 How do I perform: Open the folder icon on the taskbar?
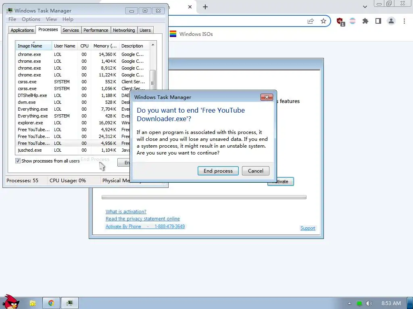point(33,303)
